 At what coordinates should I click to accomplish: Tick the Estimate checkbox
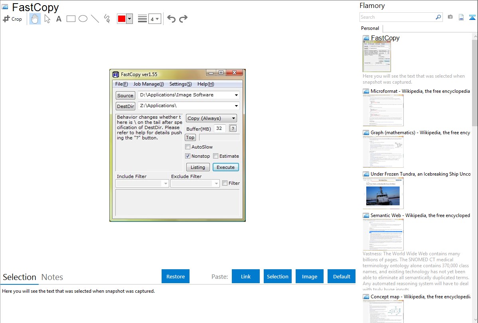click(x=216, y=156)
